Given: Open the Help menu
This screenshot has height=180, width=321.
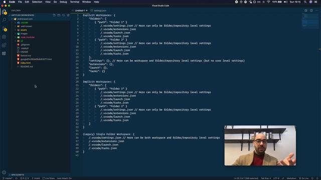Looking at the screenshot, I should click(96, 2).
